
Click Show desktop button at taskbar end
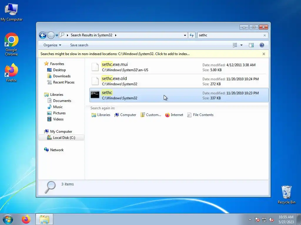click(x=299, y=219)
